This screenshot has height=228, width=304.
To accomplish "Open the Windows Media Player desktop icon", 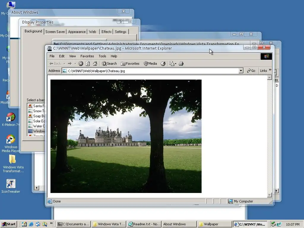I will click(x=11, y=143).
